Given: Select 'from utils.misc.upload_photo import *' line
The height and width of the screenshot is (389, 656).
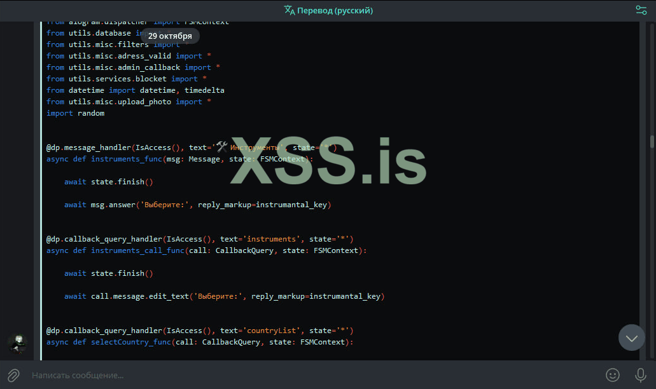Looking at the screenshot, I should (x=129, y=102).
